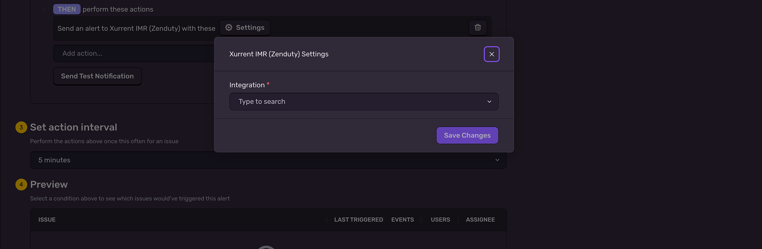Click the ISSUE column header
Image resolution: width=762 pixels, height=249 pixels.
click(x=47, y=220)
